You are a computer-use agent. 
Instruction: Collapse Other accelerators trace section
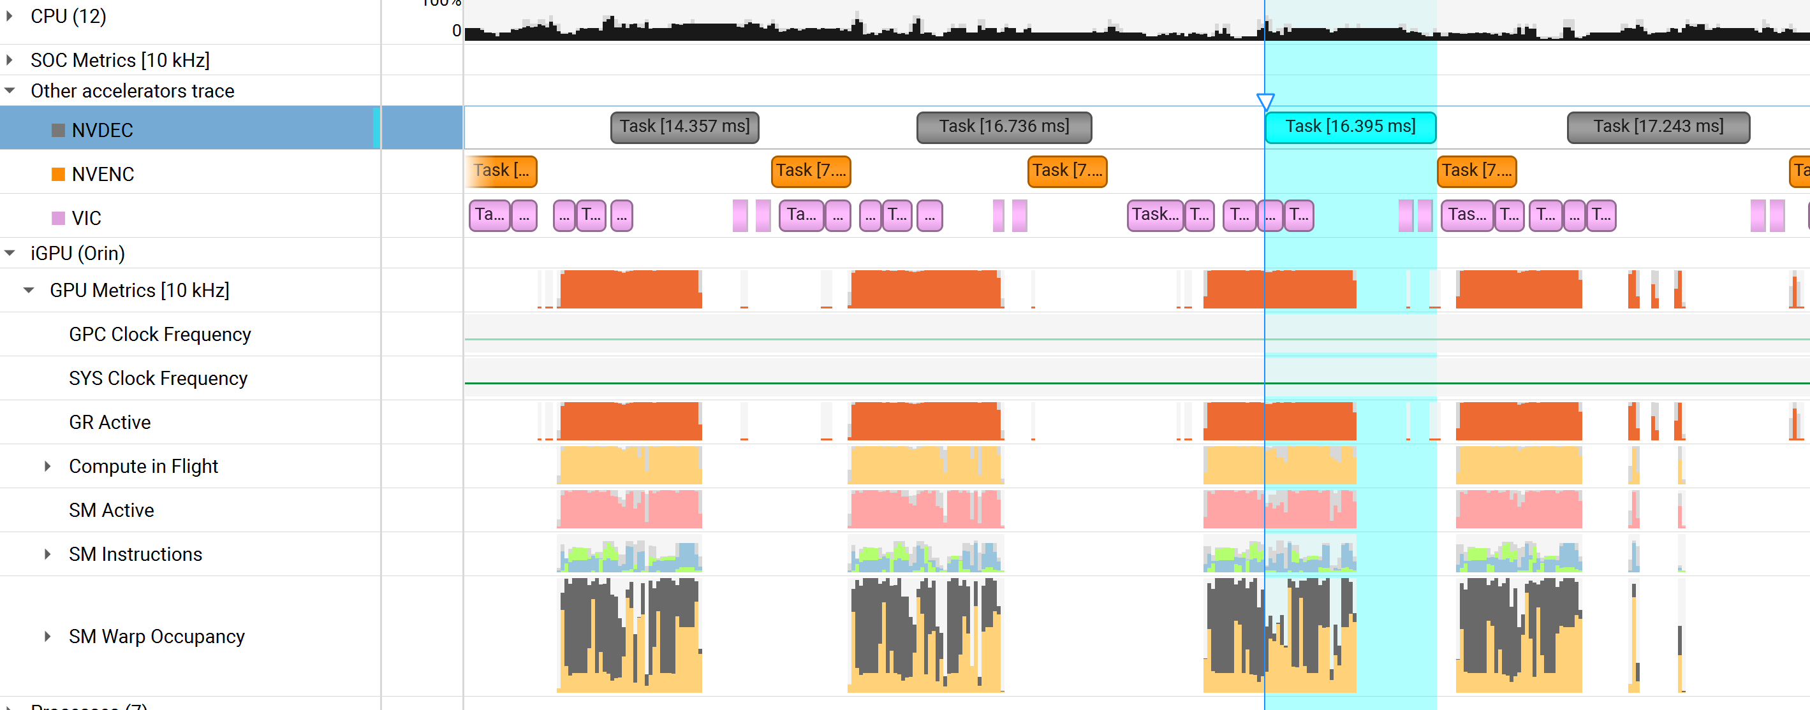pos(10,91)
